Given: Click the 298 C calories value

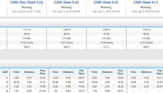Looking at the screenshot, I should pyautogui.click(x=146, y=47).
